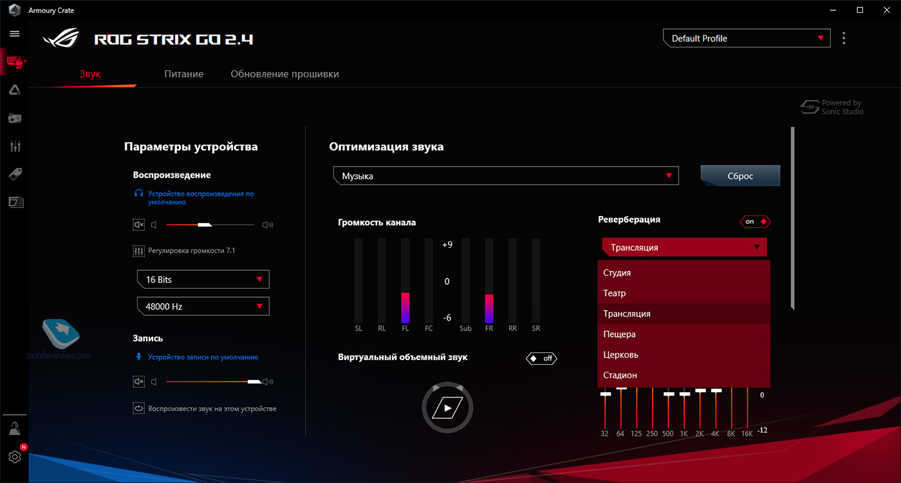Image resolution: width=901 pixels, height=483 pixels.
Task: Click the ROG STRIX GO 2.4 device title
Action: (x=174, y=39)
